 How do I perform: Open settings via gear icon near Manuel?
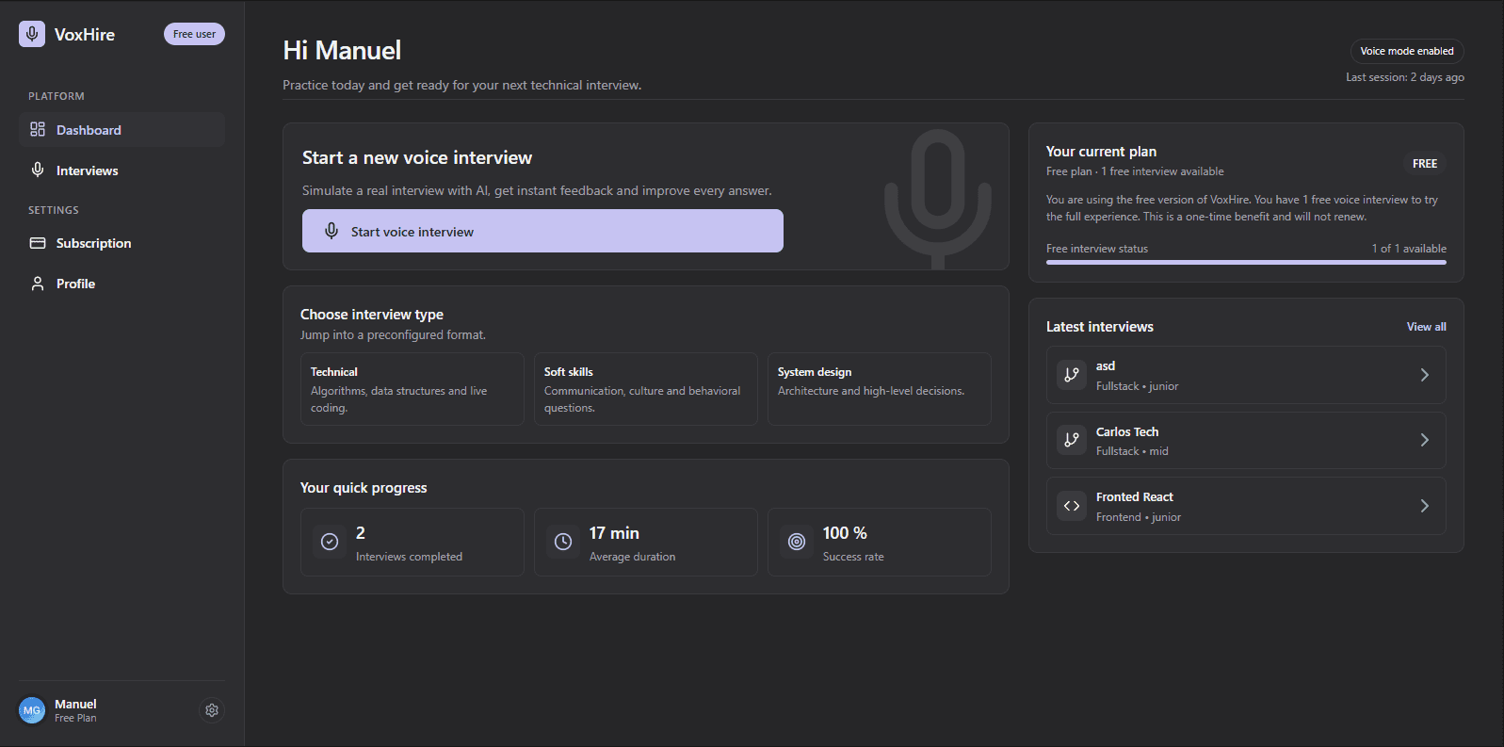point(212,710)
